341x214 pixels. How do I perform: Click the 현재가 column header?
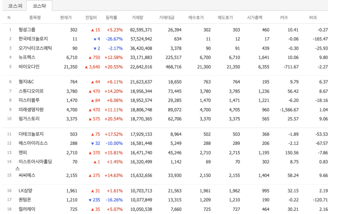click(x=66, y=18)
